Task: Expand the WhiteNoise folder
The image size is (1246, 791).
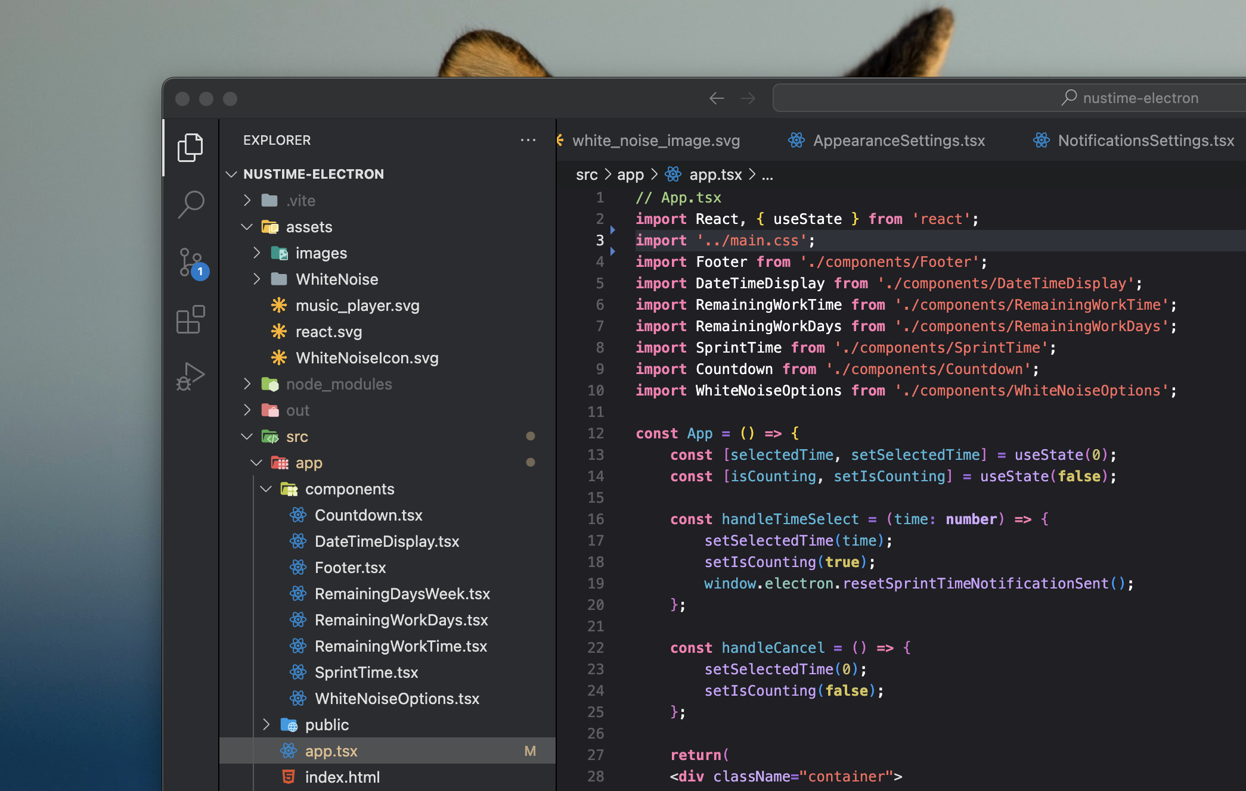Action: [x=256, y=279]
